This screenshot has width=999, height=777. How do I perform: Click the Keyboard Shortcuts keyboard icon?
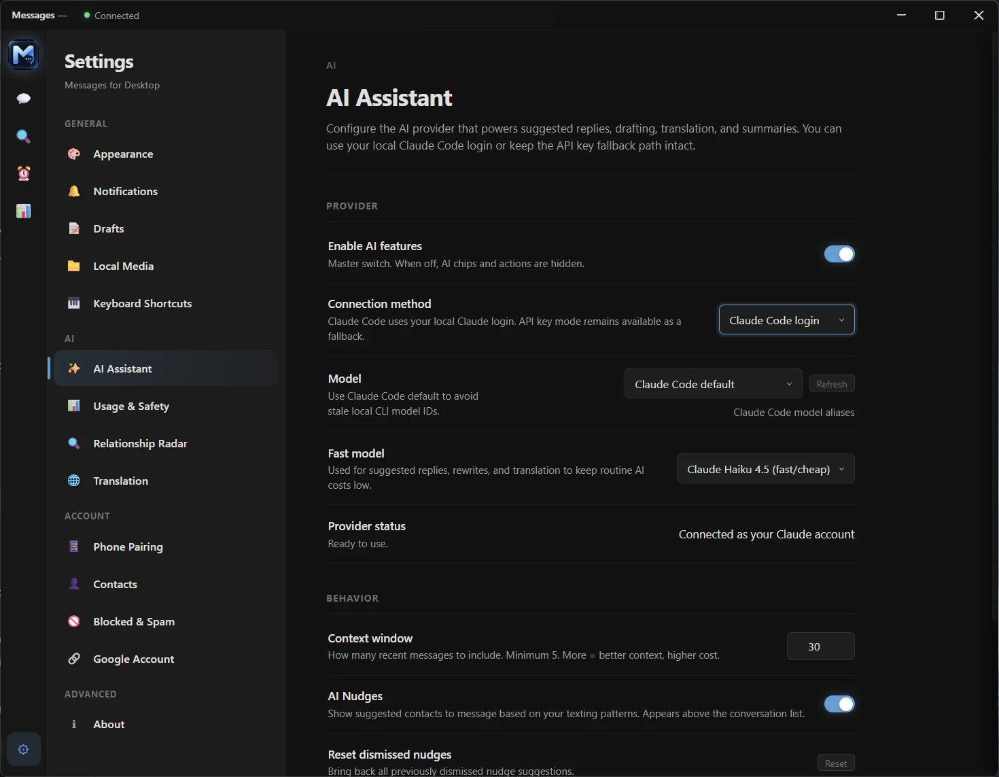point(74,303)
